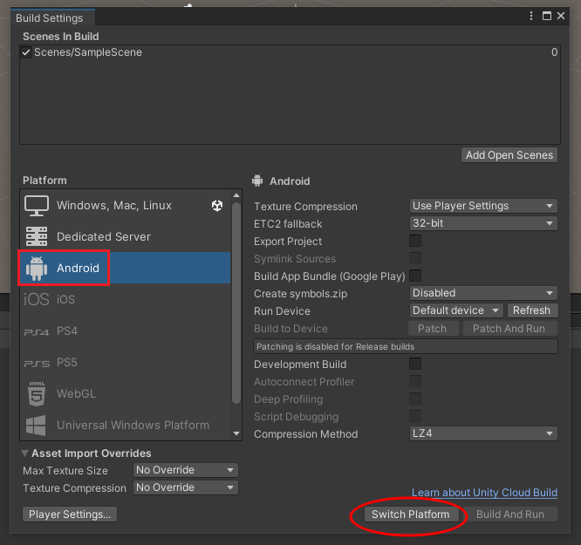The width and height of the screenshot is (581, 545).
Task: Open the Learn about Unity Cloud Build link
Action: point(485,493)
